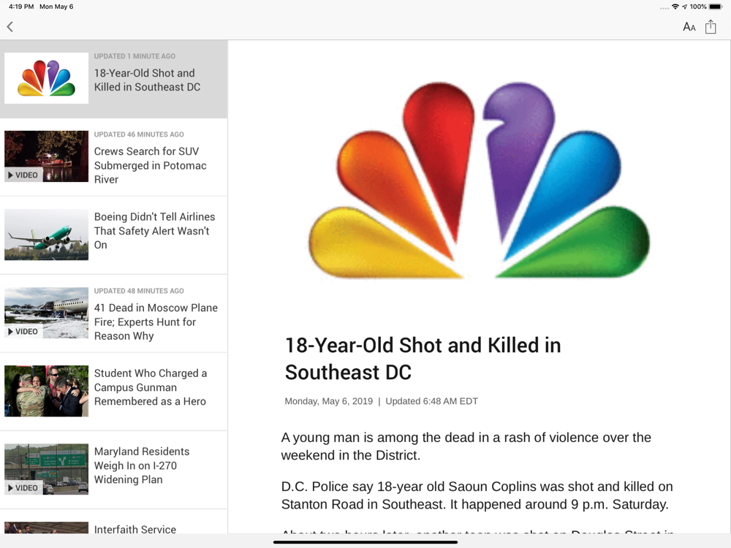Check the Wi-Fi status icon
The height and width of the screenshot is (548, 731).
pyautogui.click(x=675, y=7)
